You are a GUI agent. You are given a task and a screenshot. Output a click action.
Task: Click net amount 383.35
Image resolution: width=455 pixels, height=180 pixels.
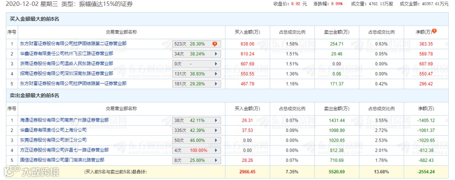(426, 44)
